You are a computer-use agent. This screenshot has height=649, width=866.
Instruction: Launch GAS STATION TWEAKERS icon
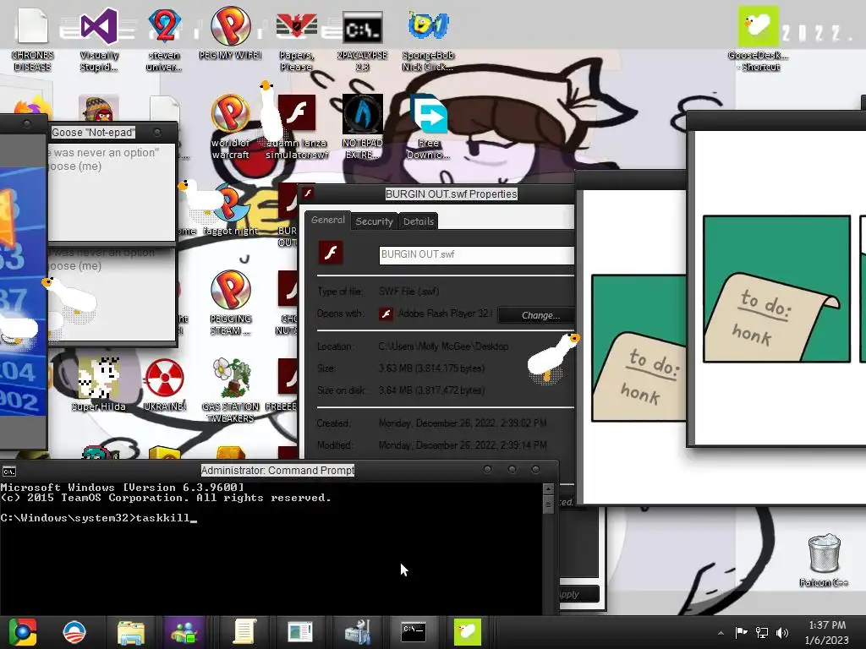[x=230, y=390]
